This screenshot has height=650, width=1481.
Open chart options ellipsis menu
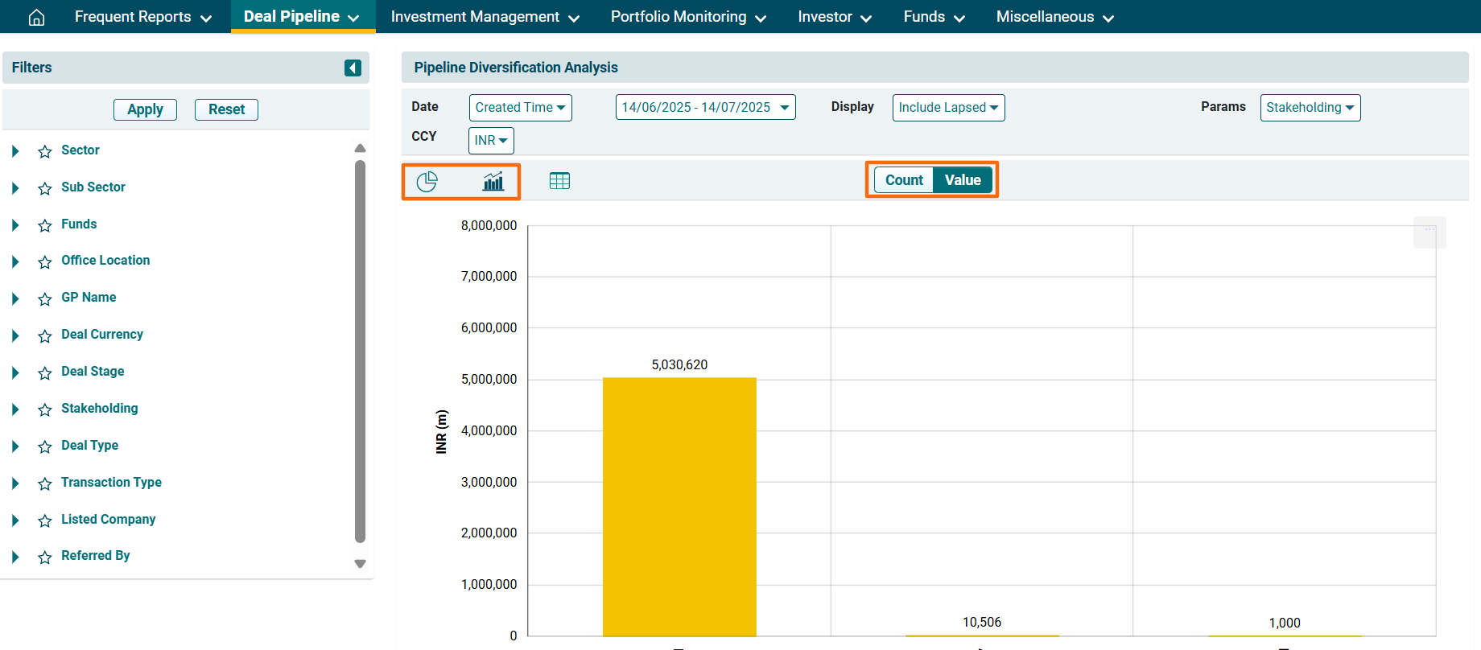click(x=1429, y=232)
